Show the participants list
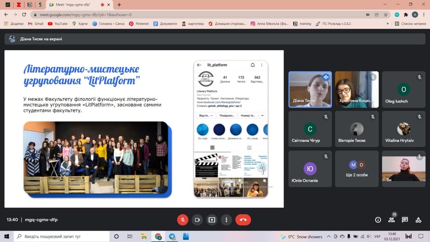 (391, 220)
